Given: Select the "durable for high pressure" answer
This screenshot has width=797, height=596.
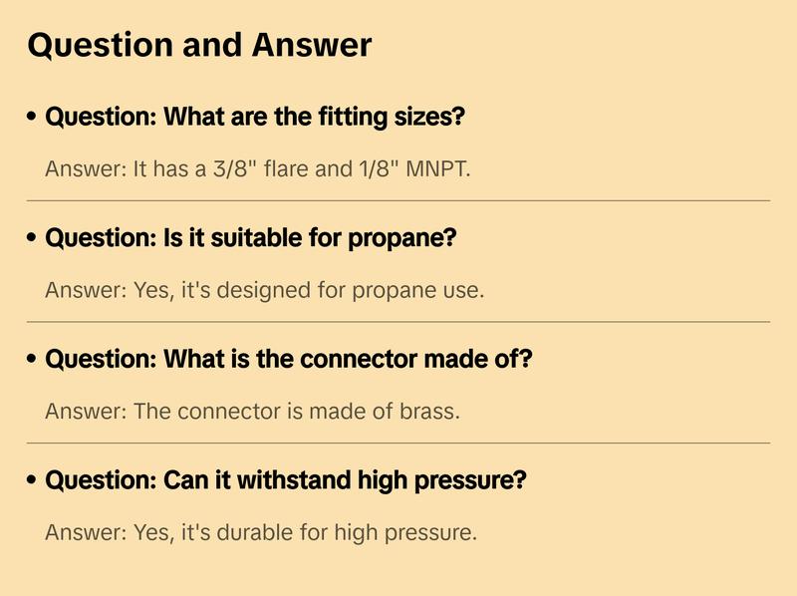Looking at the screenshot, I should coord(261,532).
